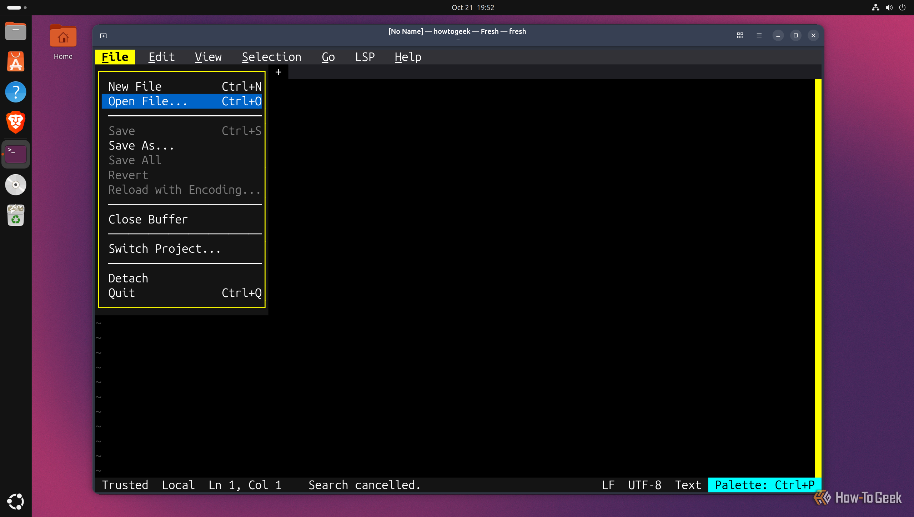Open terminal tab overview grid icon
Screen dimensions: 914x517
click(740, 35)
